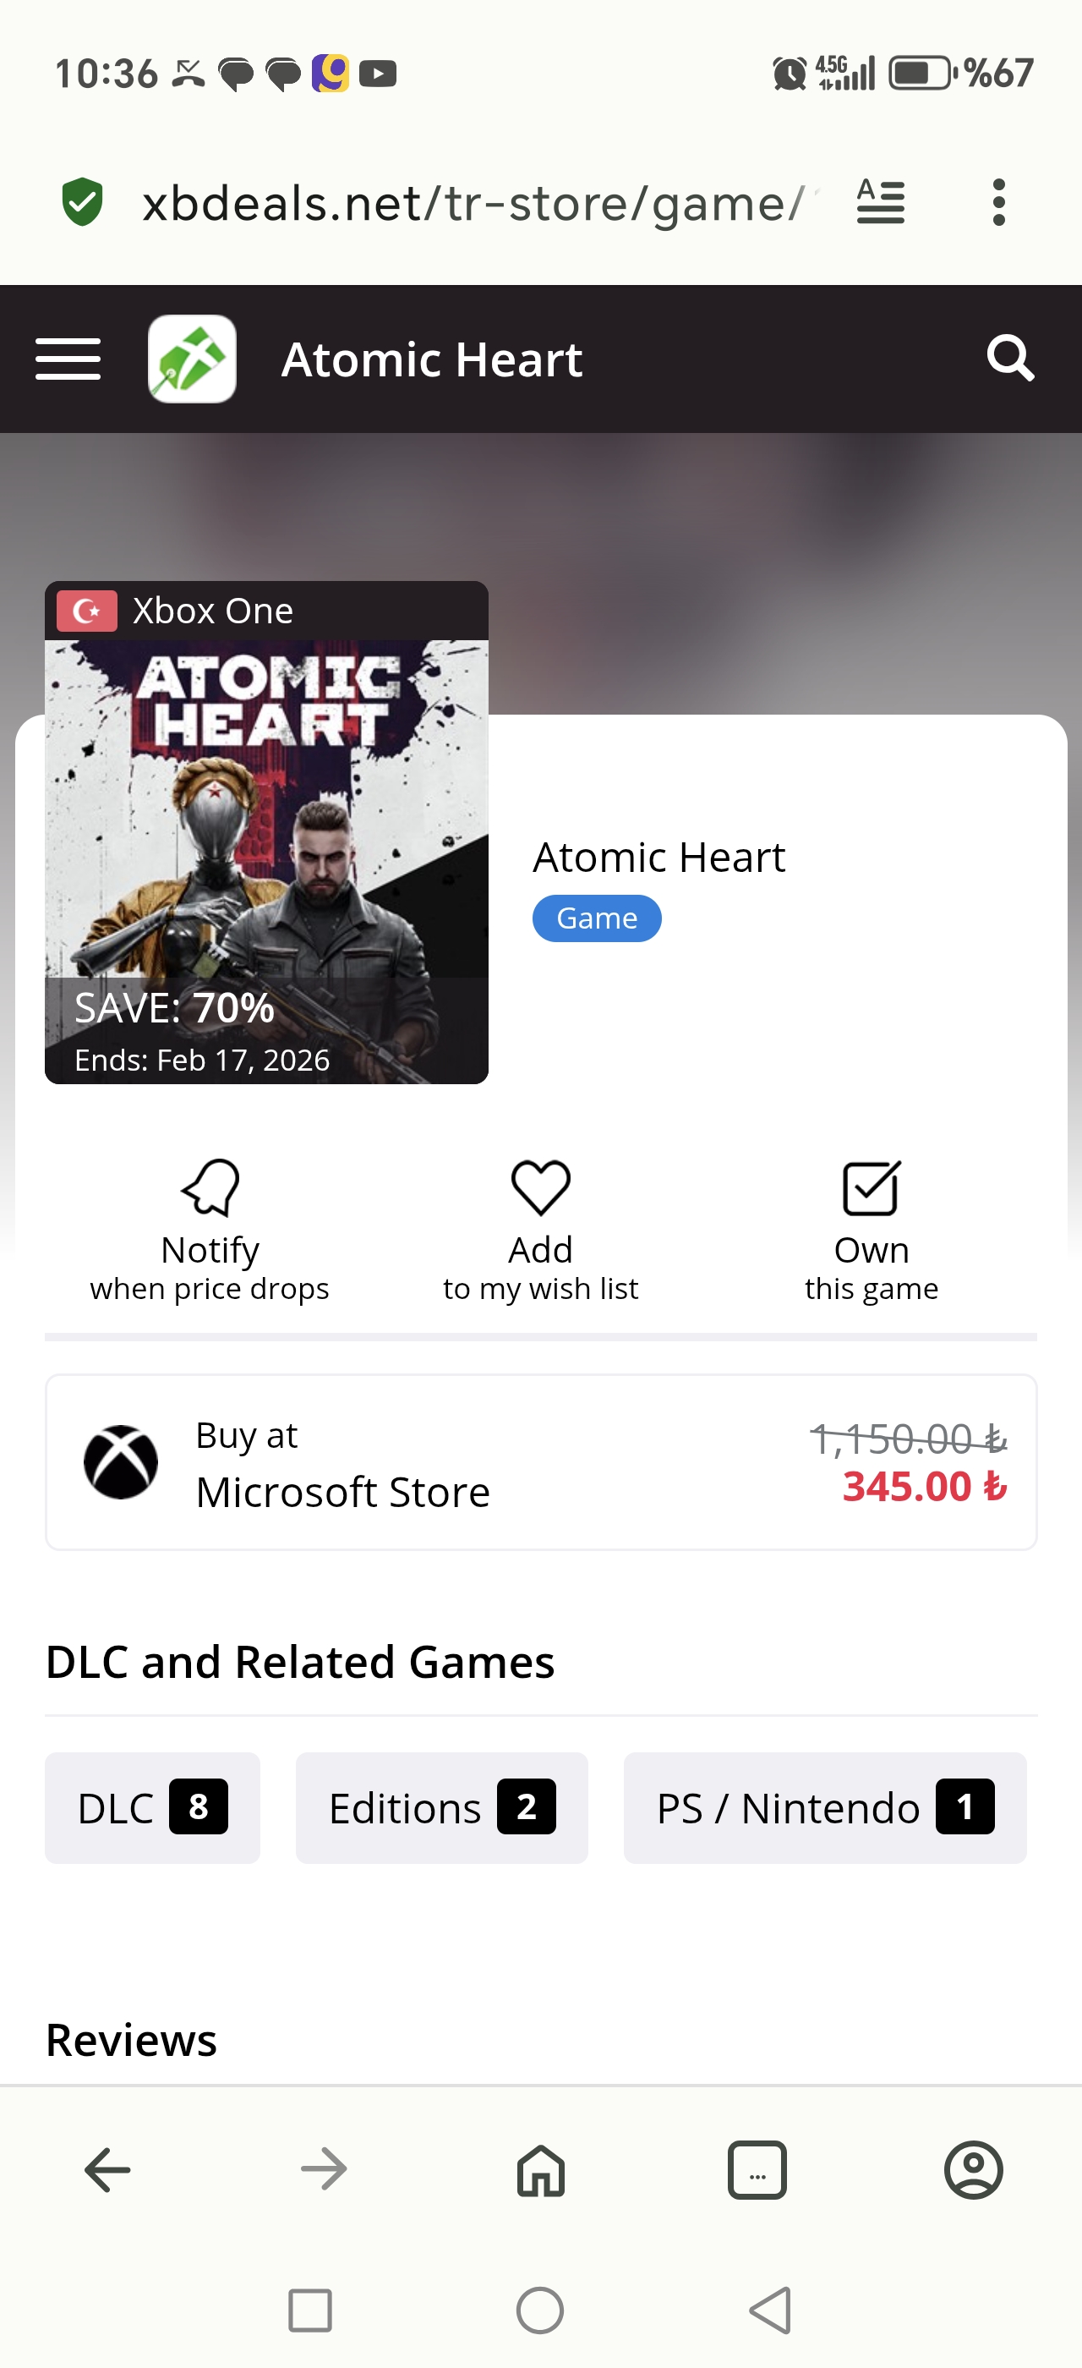This screenshot has height=2368, width=1082.
Task: Go back with browser back arrow
Action: pyautogui.click(x=107, y=2169)
